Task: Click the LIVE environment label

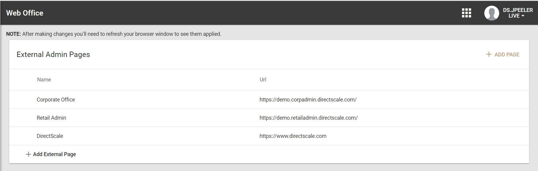Action: (x=514, y=16)
